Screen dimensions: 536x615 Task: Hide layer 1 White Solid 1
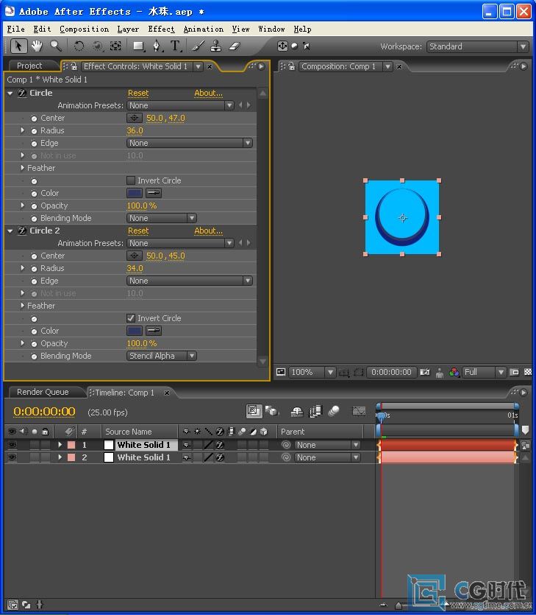pos(12,445)
